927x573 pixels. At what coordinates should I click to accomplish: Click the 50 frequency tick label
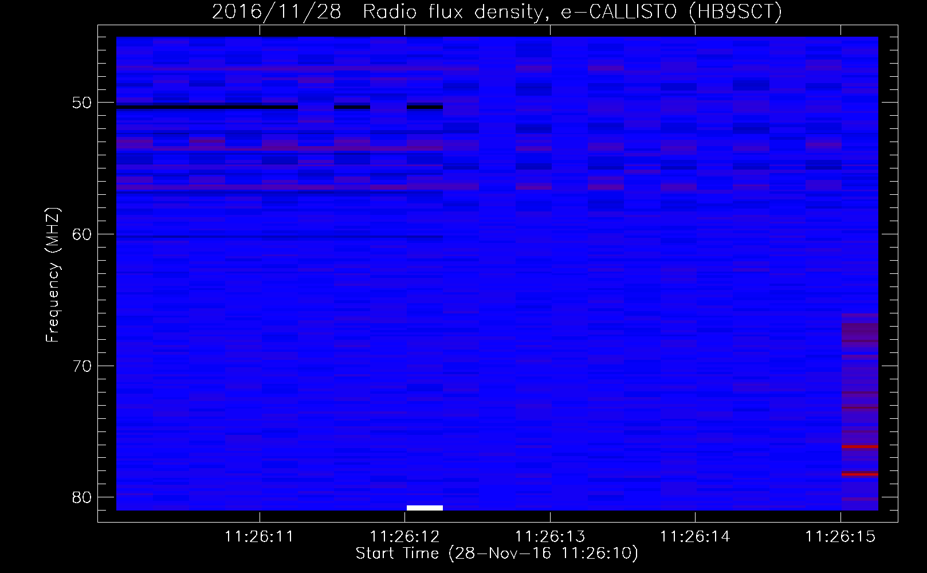click(82, 103)
